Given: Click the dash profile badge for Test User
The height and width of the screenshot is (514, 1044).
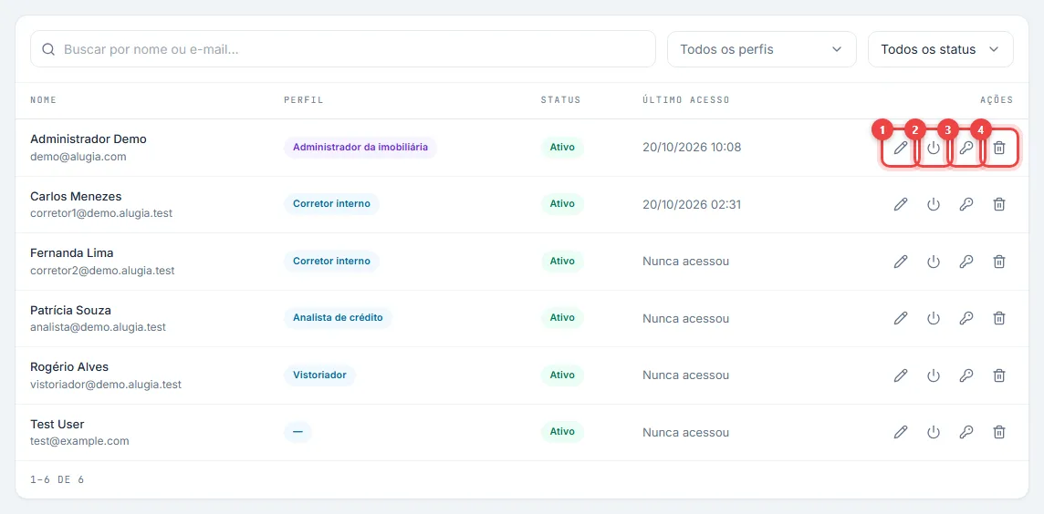Looking at the screenshot, I should [298, 432].
